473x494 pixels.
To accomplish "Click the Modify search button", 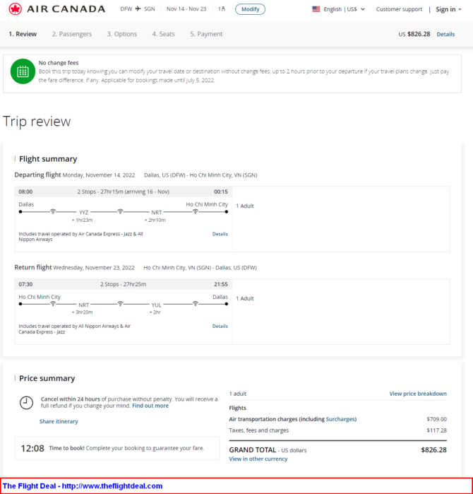I will click(x=250, y=9).
